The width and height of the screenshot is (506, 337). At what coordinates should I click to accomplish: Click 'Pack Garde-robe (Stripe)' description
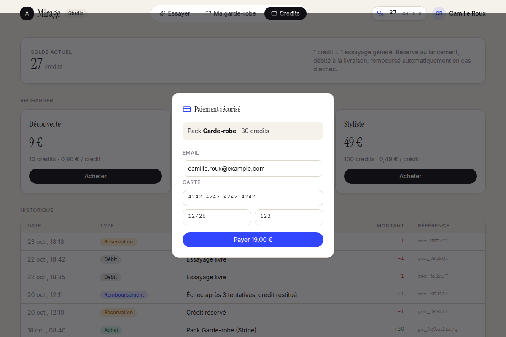[221, 330]
